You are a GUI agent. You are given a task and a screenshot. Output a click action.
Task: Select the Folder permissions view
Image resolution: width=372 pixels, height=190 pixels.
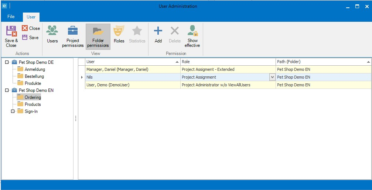(98, 36)
